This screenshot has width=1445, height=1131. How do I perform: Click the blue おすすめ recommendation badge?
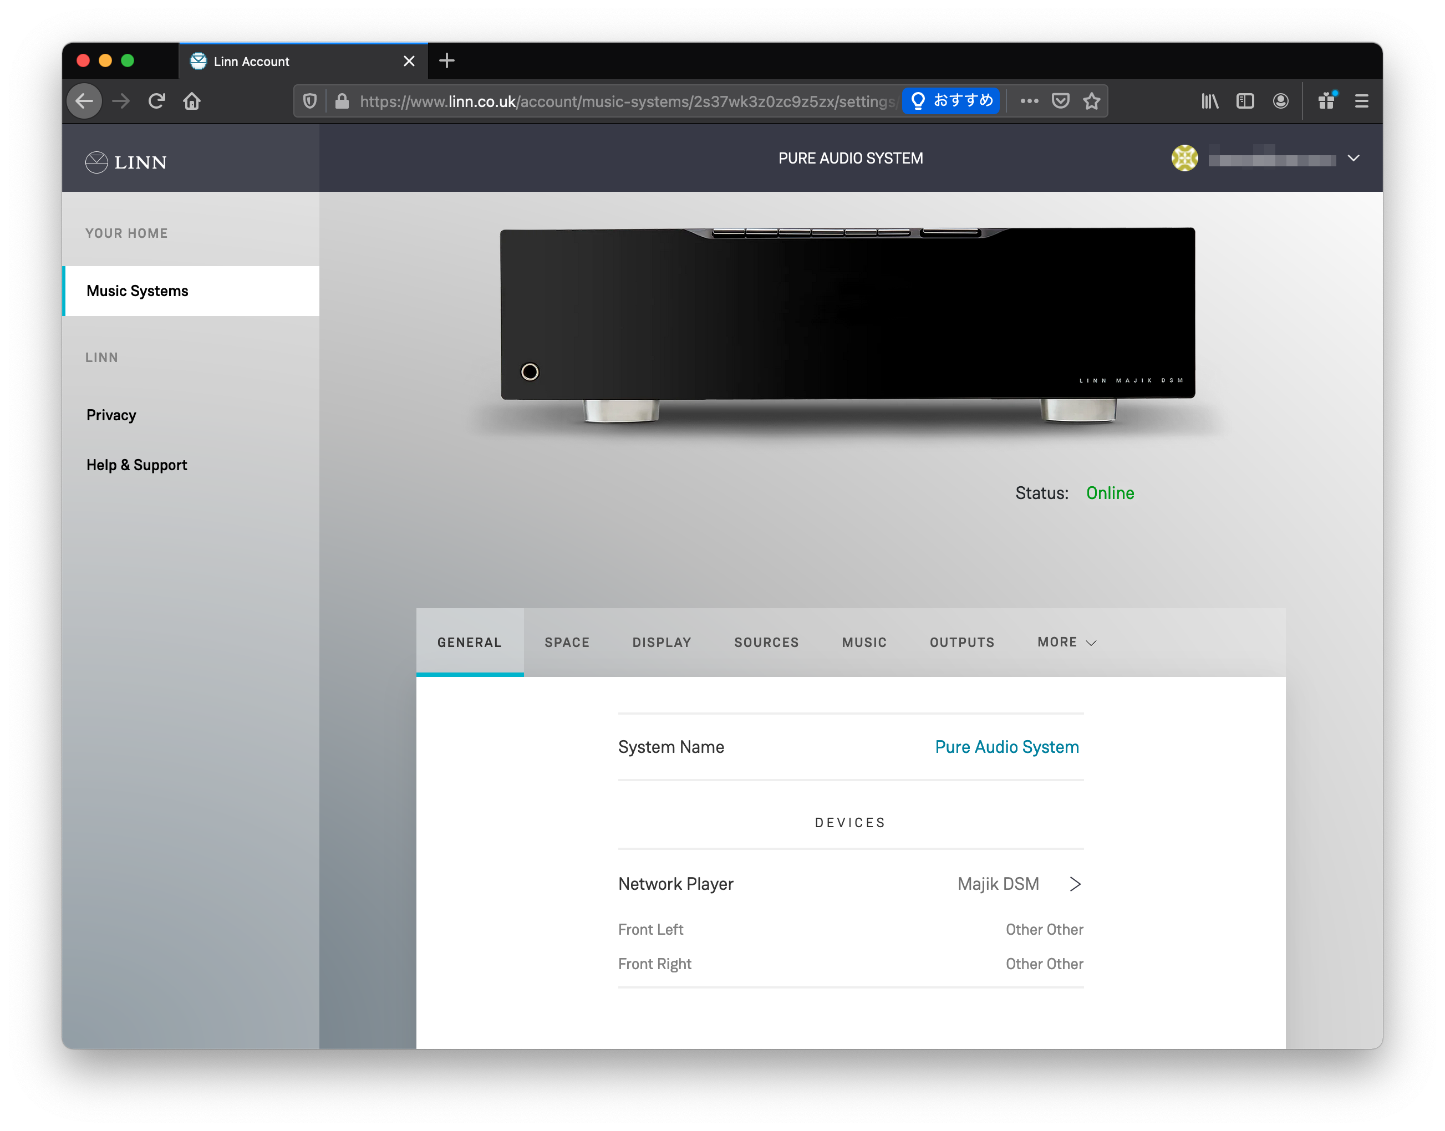tap(951, 101)
